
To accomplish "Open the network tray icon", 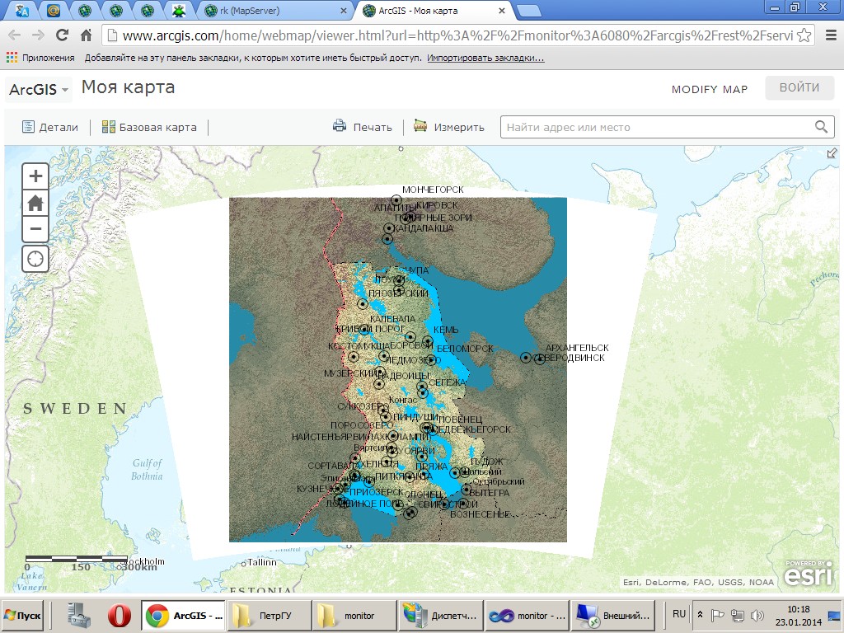I will [x=738, y=615].
